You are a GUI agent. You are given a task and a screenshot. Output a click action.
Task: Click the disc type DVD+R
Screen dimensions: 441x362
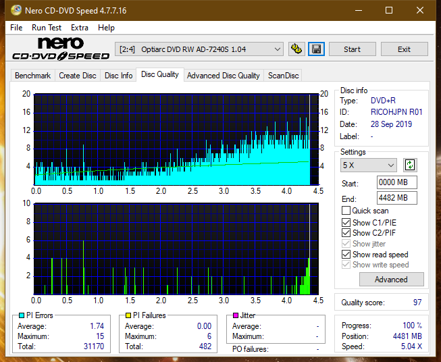click(x=383, y=101)
